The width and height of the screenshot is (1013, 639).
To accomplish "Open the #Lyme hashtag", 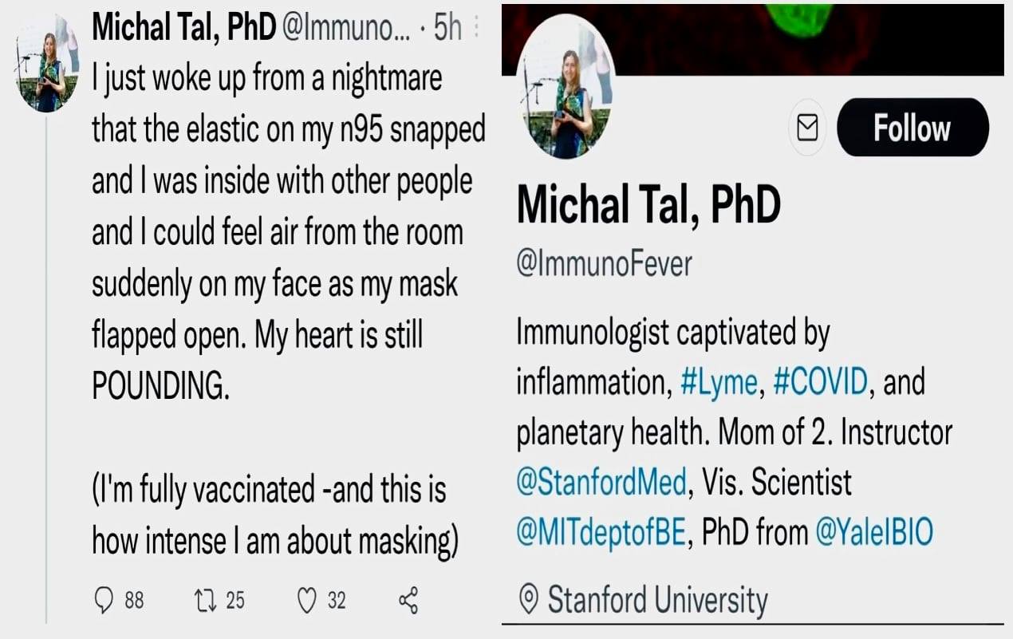I will [719, 382].
